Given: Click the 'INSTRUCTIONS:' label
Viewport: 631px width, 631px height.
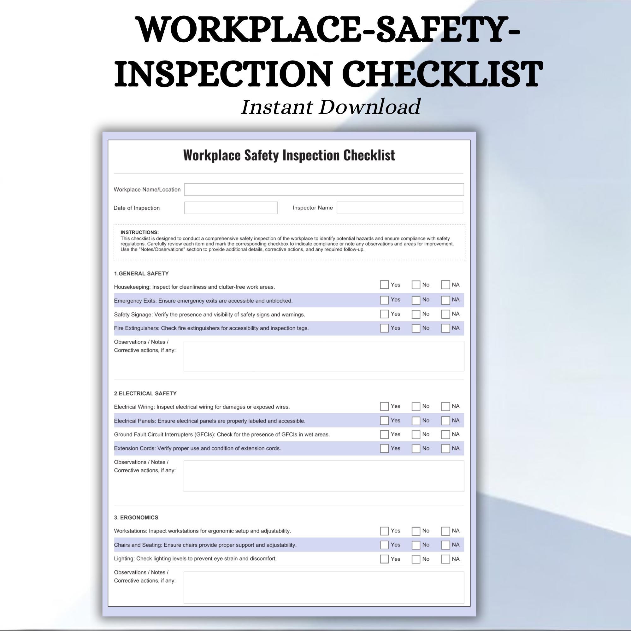Looking at the screenshot, I should 139,232.
